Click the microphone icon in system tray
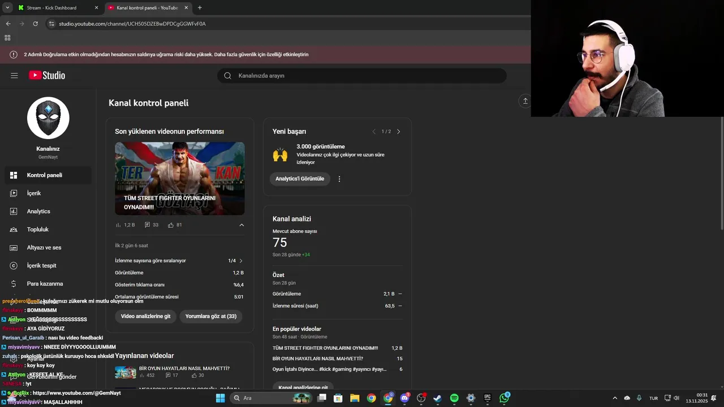 pyautogui.click(x=639, y=398)
